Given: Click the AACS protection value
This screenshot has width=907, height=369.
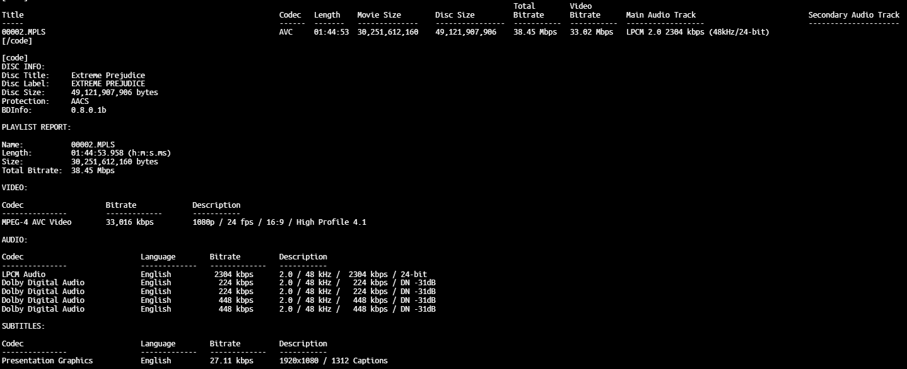Looking at the screenshot, I should click(x=80, y=101).
